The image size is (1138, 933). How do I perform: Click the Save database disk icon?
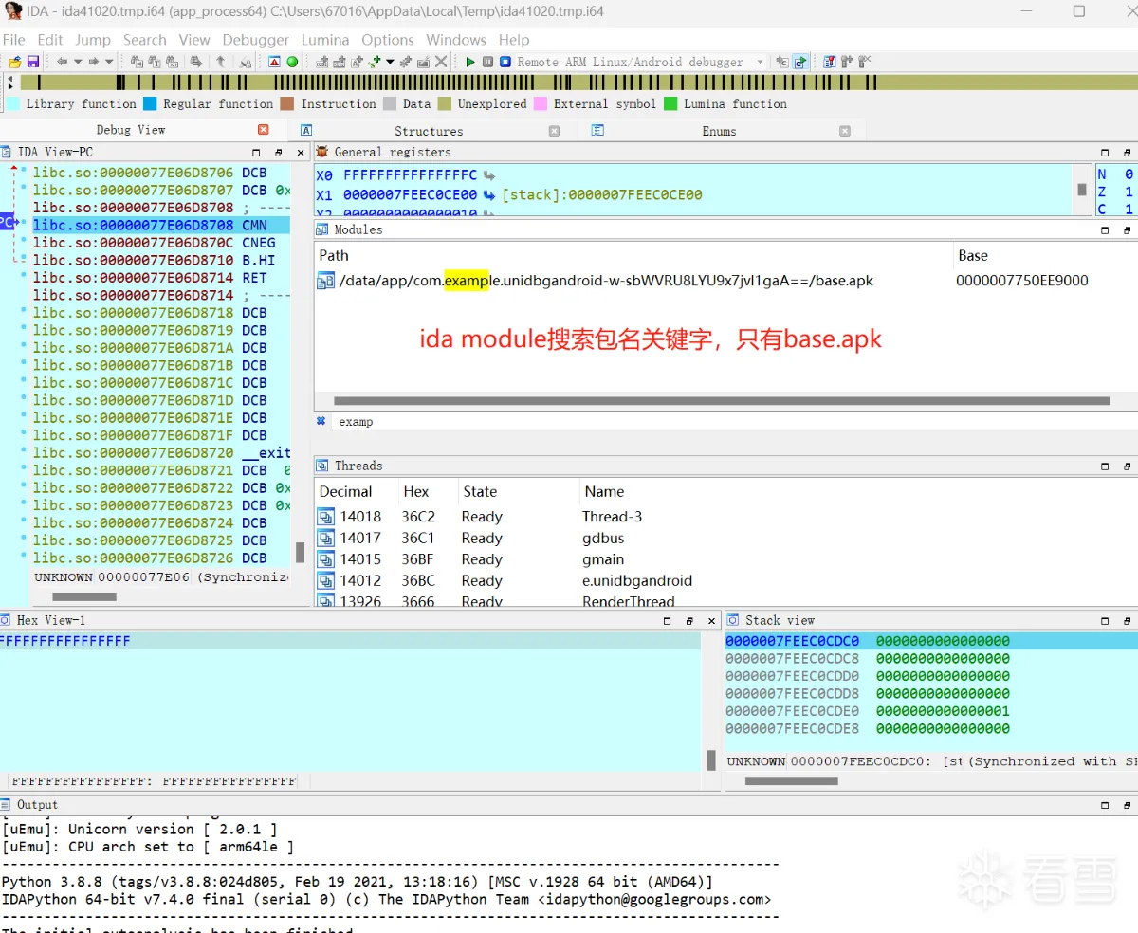click(x=33, y=63)
